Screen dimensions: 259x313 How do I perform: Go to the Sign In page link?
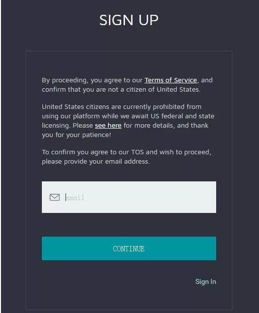(205, 281)
